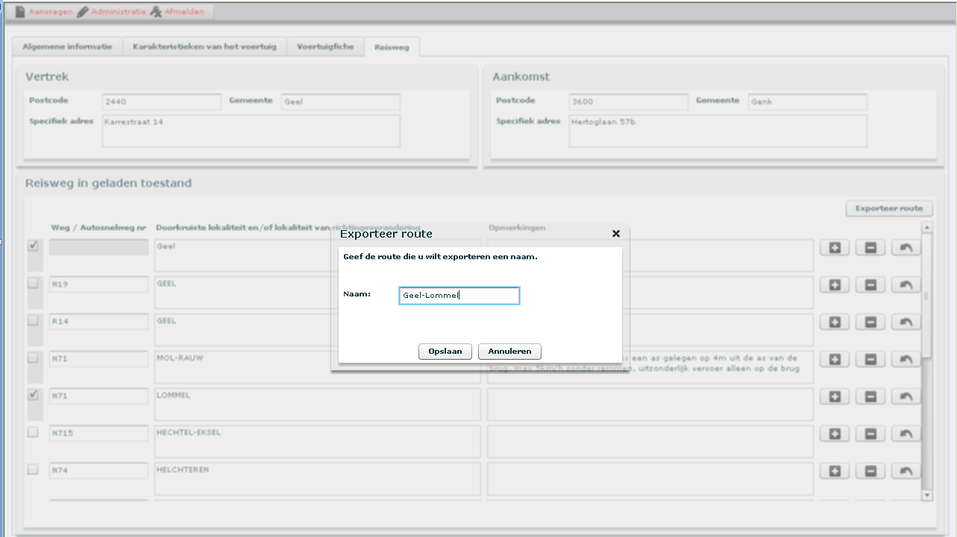Image resolution: width=957 pixels, height=537 pixels.
Task: Click the add-row plus icon in the Geel row
Action: (835, 247)
